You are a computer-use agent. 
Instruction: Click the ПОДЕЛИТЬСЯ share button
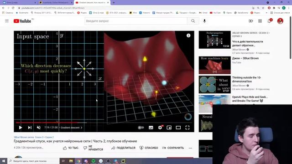(x=123, y=148)
